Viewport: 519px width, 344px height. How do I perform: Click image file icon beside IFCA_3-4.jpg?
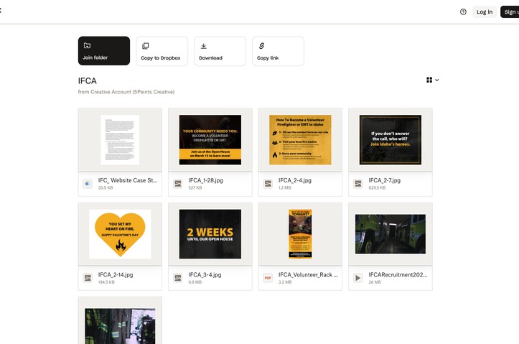[178, 278]
